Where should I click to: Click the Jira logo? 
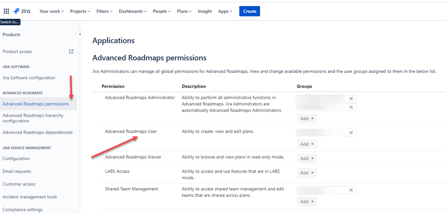pos(22,11)
